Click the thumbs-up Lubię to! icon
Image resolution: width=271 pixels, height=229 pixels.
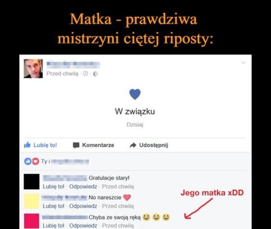pyautogui.click(x=27, y=145)
